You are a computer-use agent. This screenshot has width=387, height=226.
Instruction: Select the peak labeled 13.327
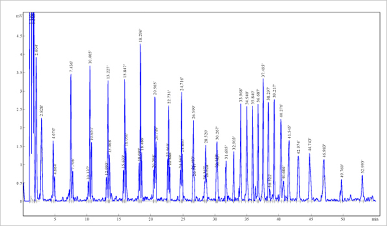(108, 72)
